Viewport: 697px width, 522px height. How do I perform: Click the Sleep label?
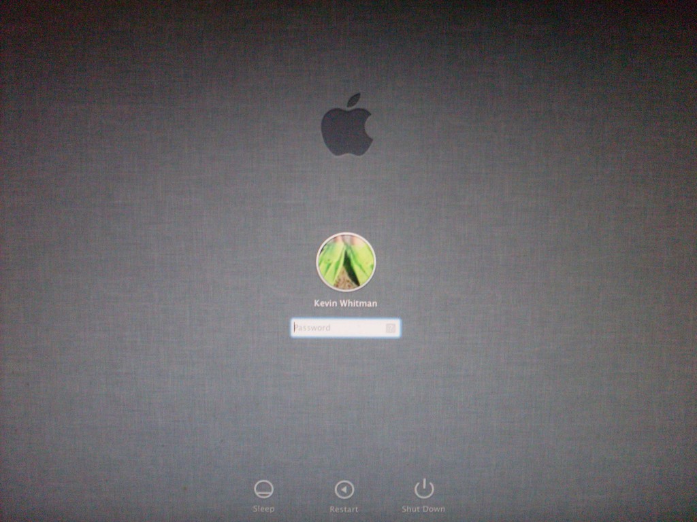tap(263, 509)
